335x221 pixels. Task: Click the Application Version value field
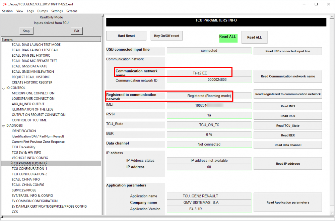tap(209, 209)
